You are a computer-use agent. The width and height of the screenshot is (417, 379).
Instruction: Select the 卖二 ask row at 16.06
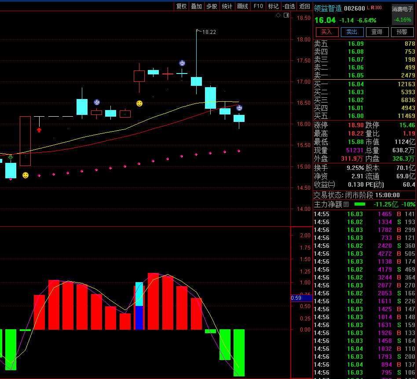364,68
